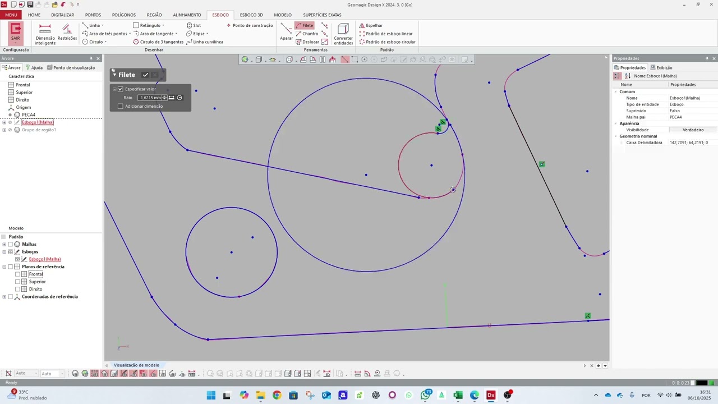Click the SAIR exit sketch button
The image size is (718, 404).
tap(15, 33)
